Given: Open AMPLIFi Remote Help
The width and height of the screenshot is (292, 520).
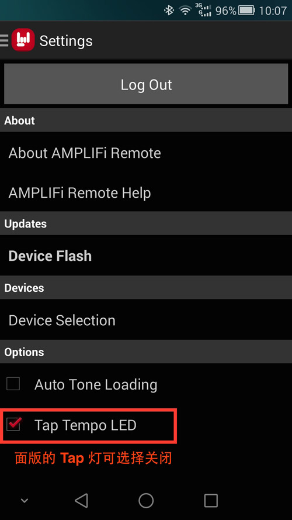Looking at the screenshot, I should tap(146, 192).
